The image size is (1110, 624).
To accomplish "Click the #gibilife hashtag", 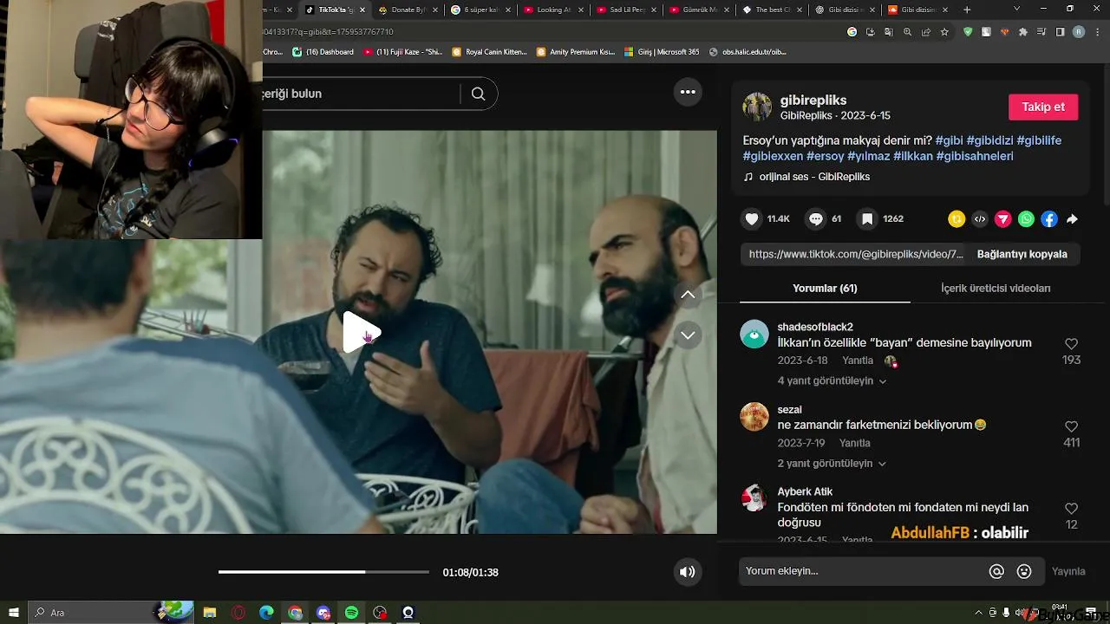I will point(1039,140).
